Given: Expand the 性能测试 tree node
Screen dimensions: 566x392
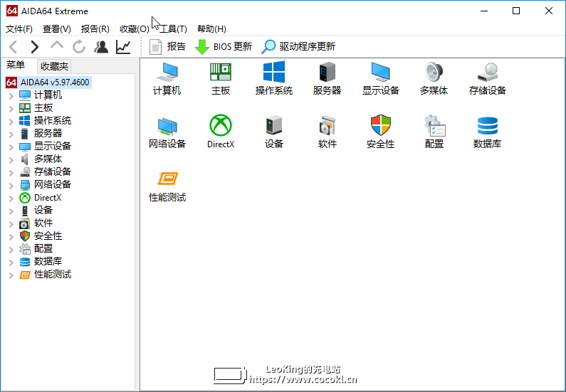Looking at the screenshot, I should coord(11,275).
